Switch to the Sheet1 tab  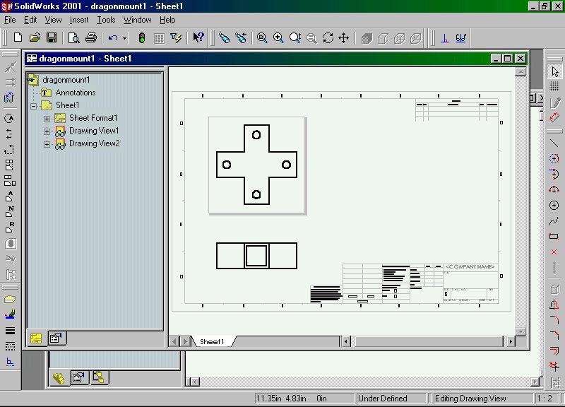(x=212, y=342)
